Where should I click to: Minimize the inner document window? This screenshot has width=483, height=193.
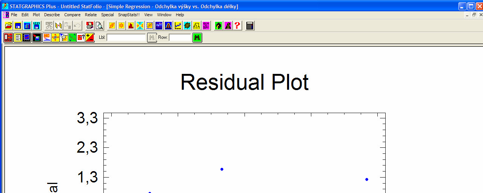pyautogui.click(x=468, y=15)
